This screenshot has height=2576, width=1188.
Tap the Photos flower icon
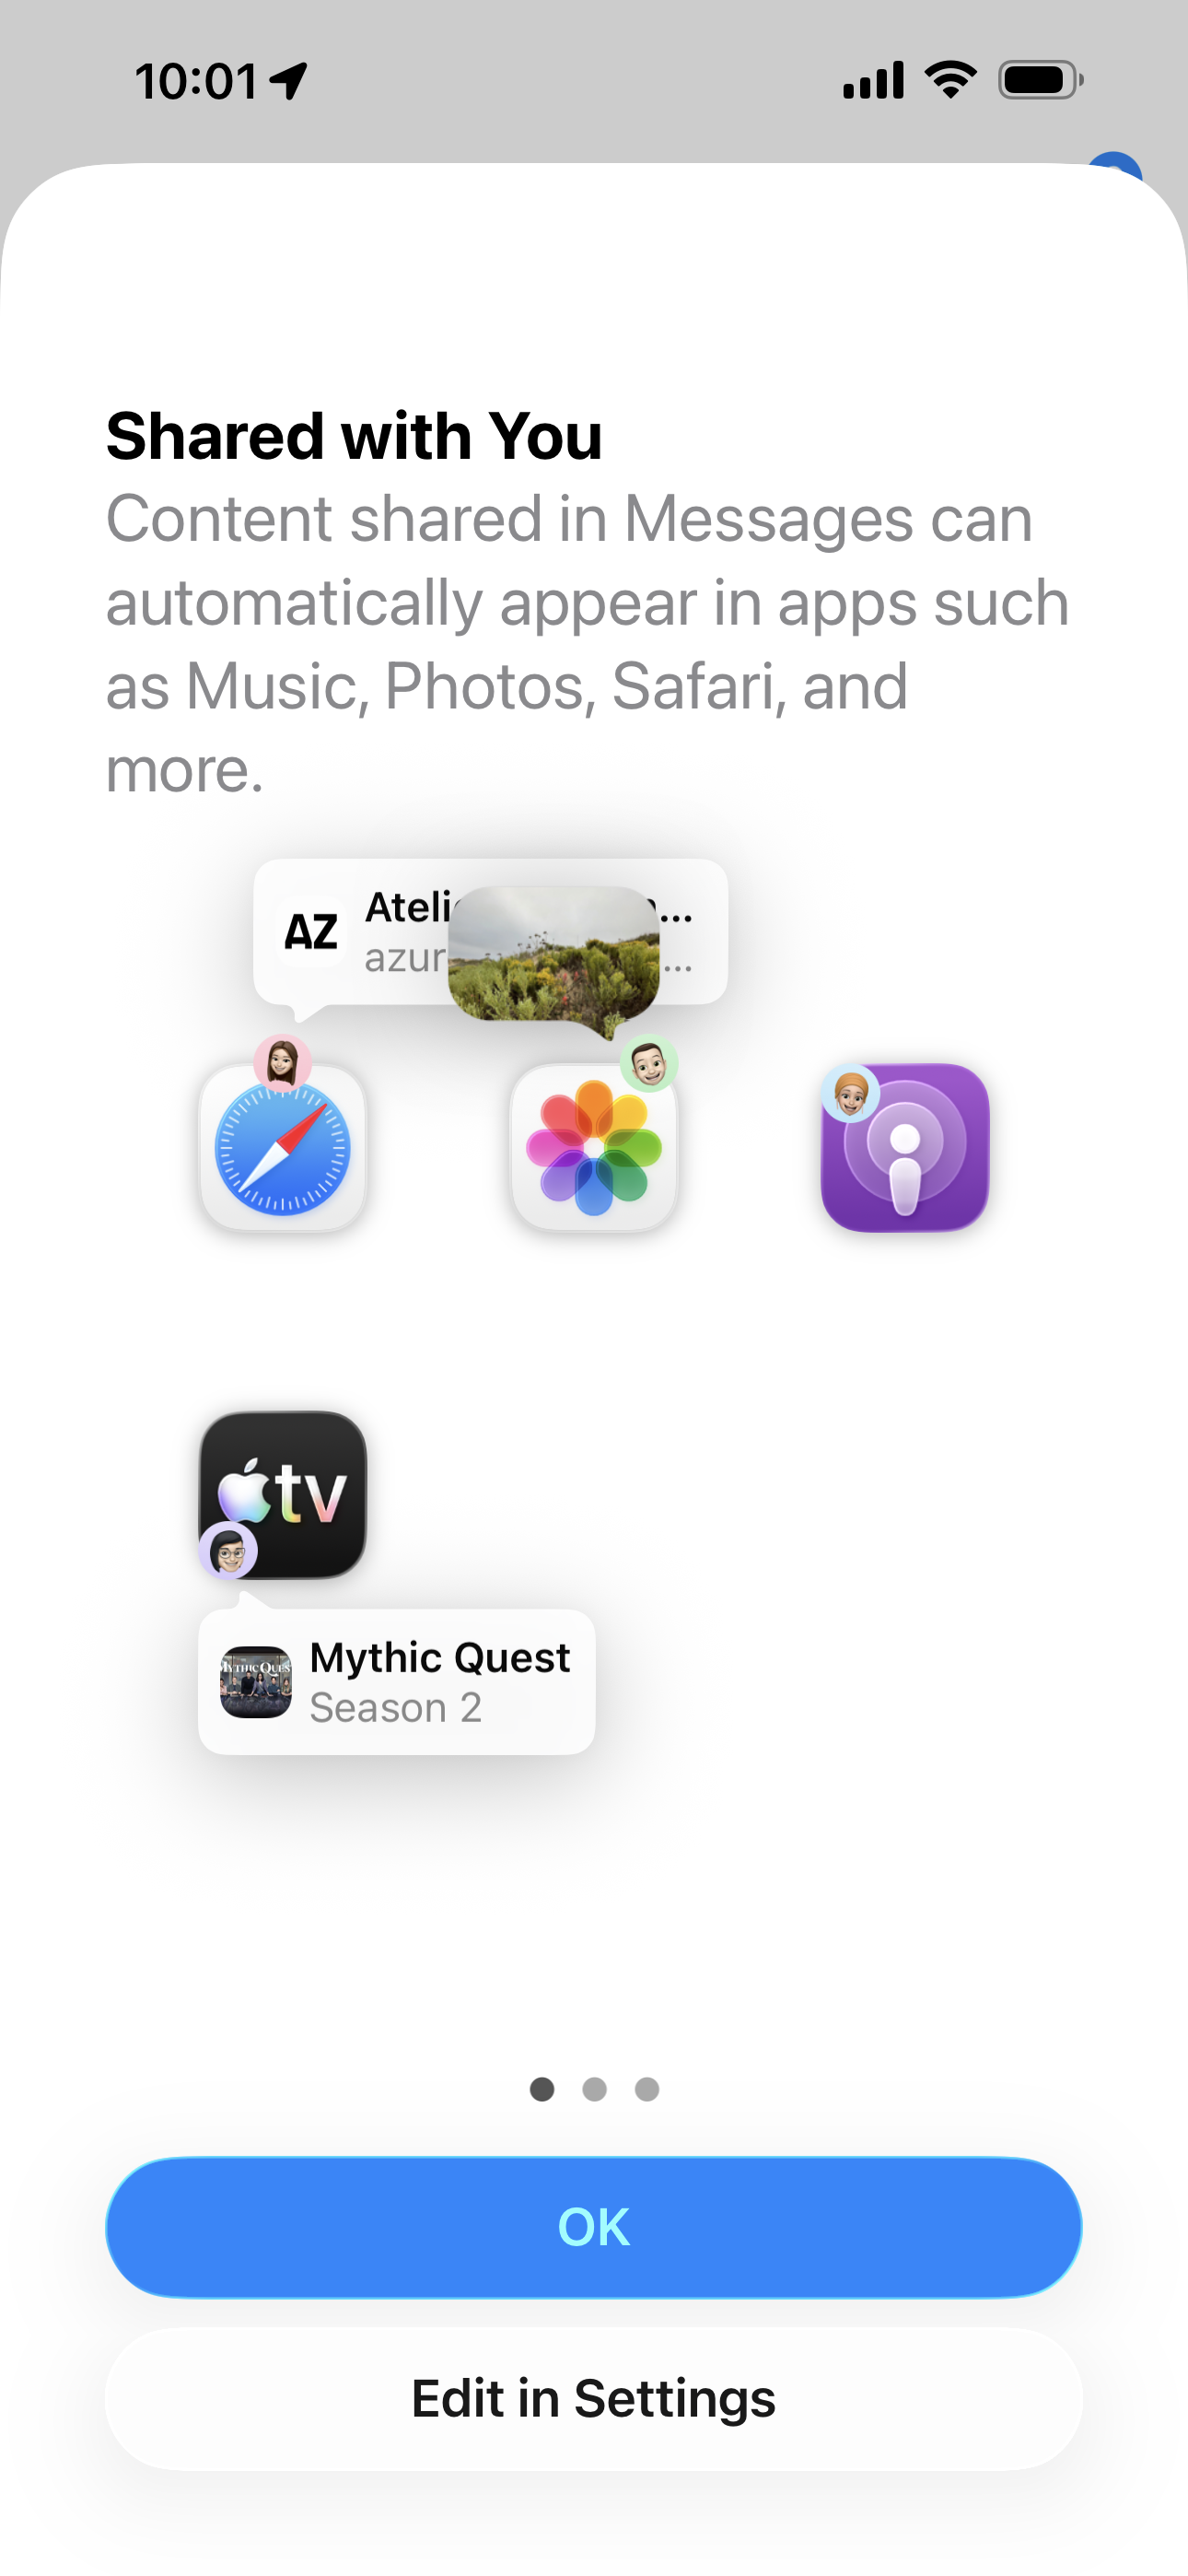pos(594,1147)
